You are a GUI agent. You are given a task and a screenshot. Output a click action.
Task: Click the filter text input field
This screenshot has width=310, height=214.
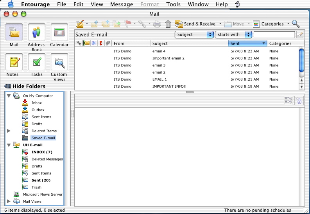coord(274,34)
